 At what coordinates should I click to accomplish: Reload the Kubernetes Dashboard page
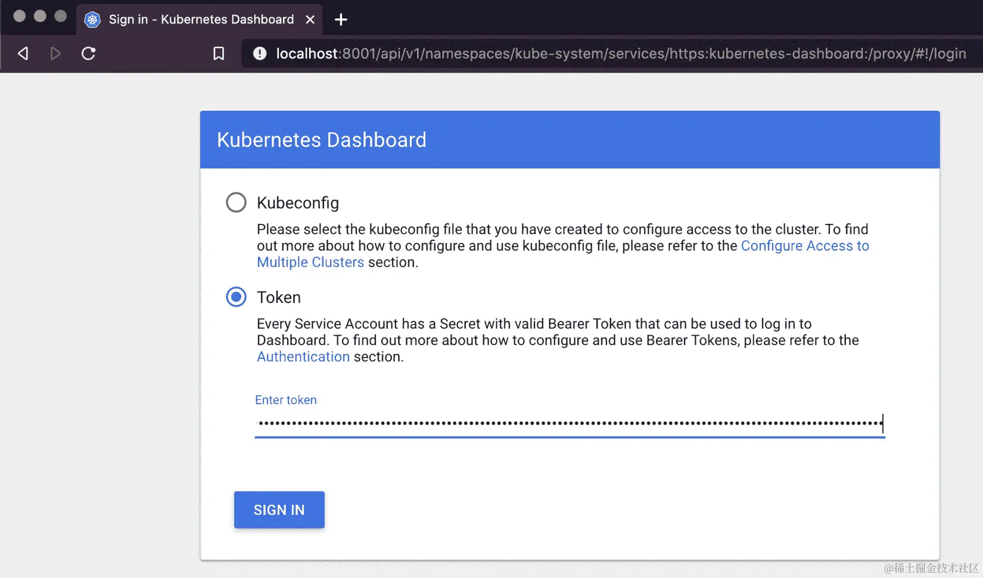pyautogui.click(x=88, y=53)
